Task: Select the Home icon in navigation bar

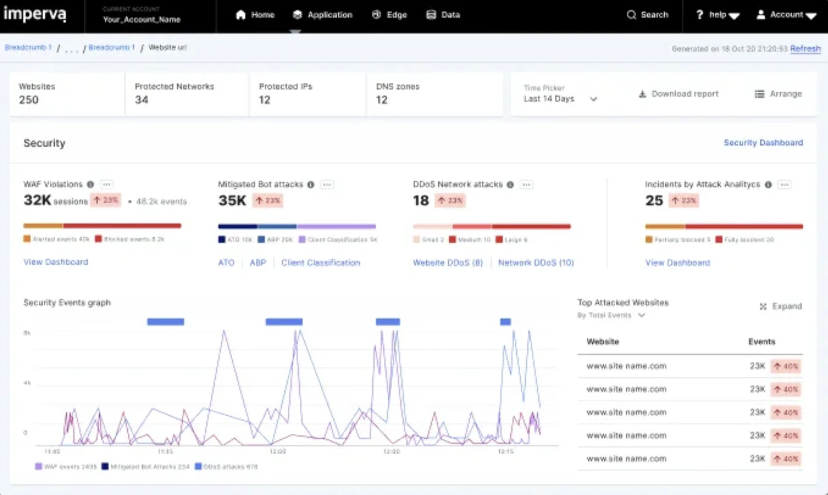Action: click(x=240, y=14)
